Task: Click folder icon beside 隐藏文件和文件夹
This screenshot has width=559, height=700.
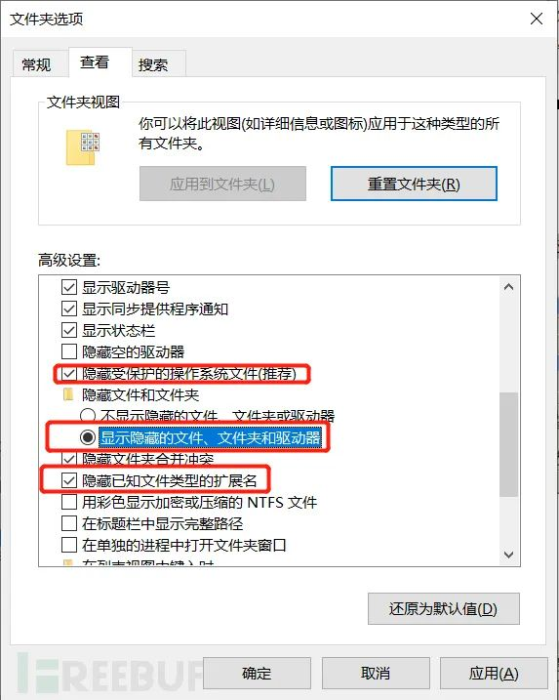Action: click(x=68, y=394)
